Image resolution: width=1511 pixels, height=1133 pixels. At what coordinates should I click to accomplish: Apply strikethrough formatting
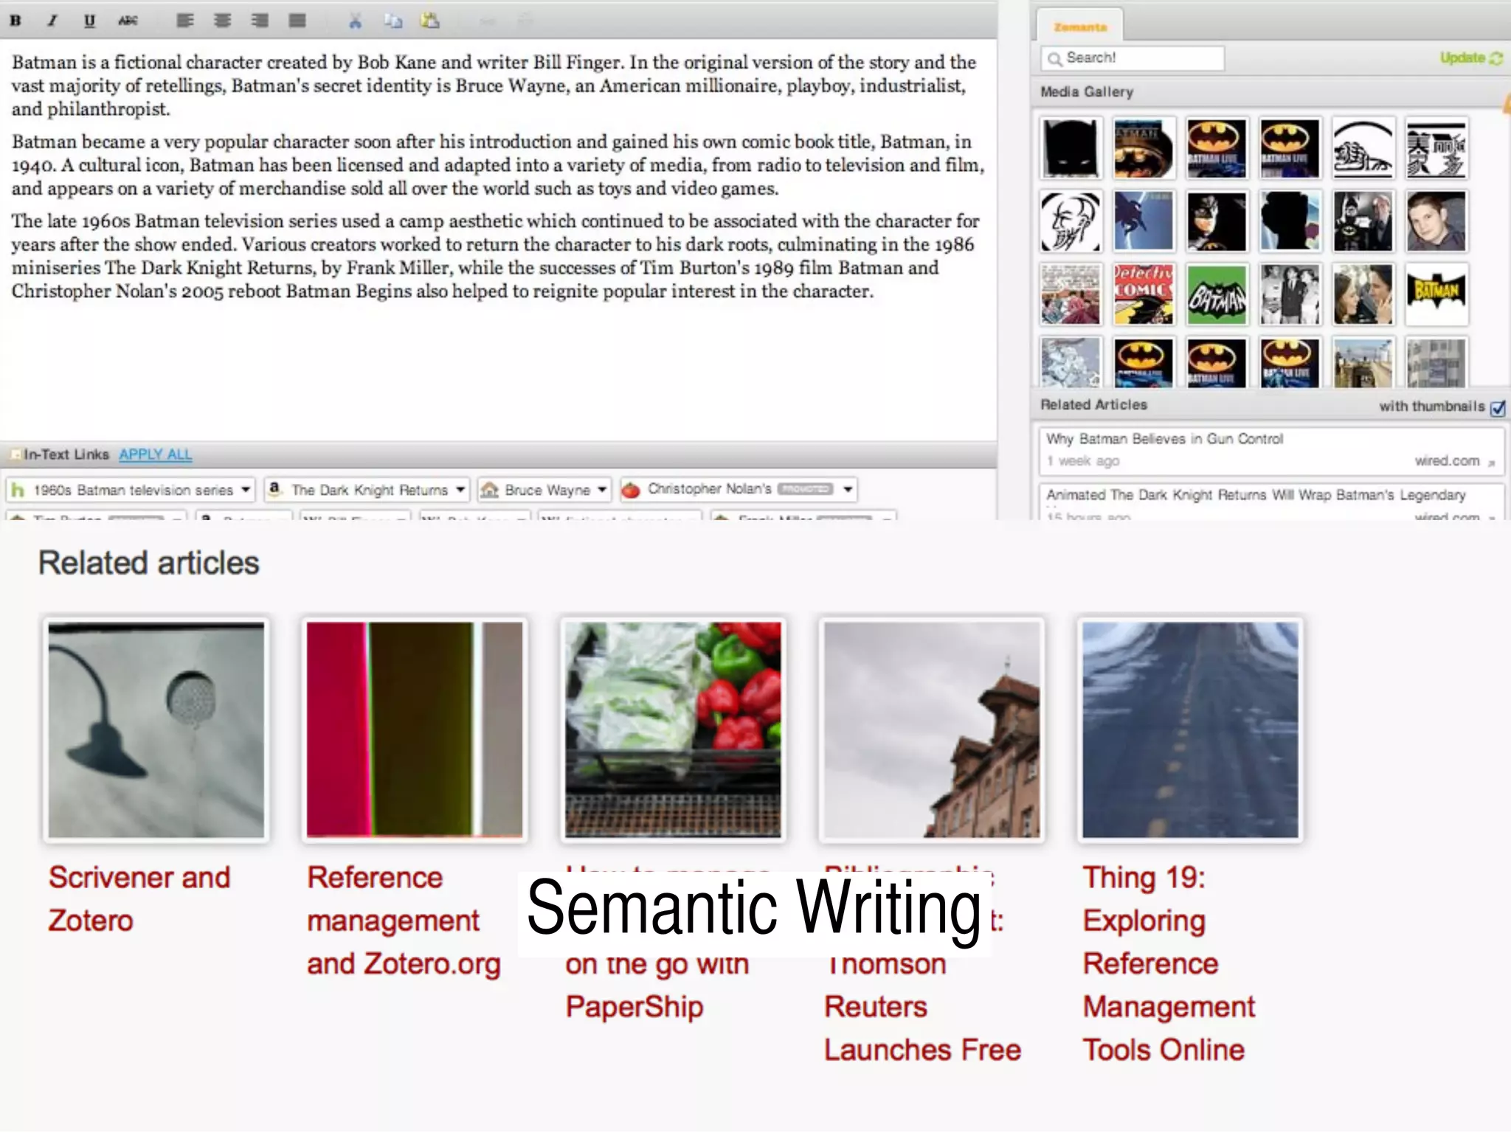click(128, 21)
